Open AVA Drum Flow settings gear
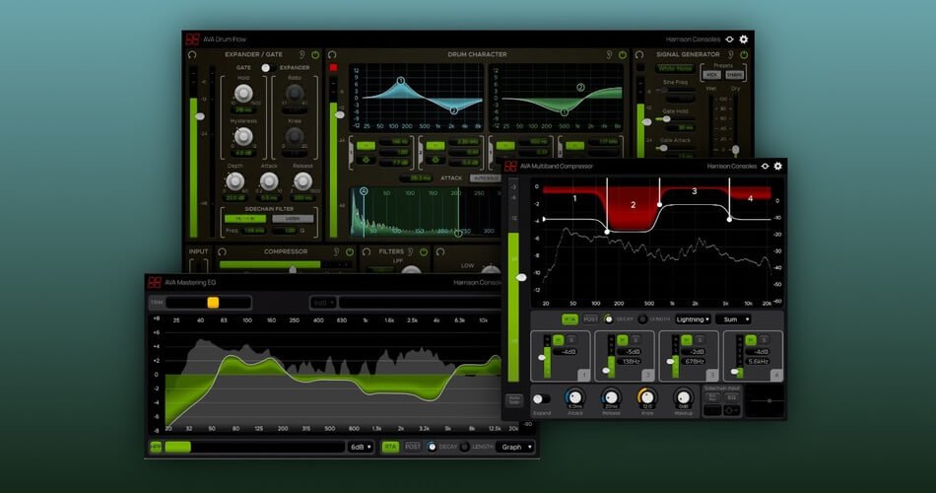This screenshot has height=493, width=936. click(744, 39)
